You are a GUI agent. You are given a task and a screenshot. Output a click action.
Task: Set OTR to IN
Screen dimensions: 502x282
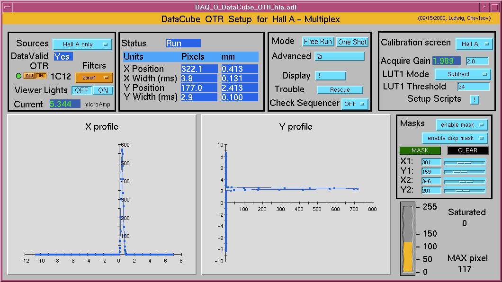tap(41, 76)
